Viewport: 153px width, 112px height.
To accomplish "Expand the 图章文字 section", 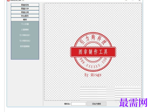I will point(25,9).
